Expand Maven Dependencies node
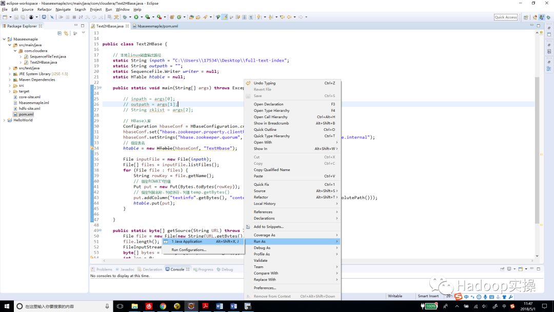This screenshot has height=312, width=554. [x=10, y=80]
